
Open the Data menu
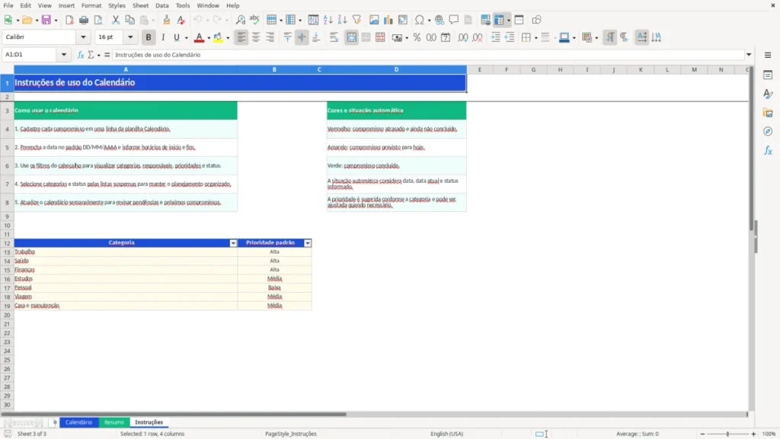162,5
